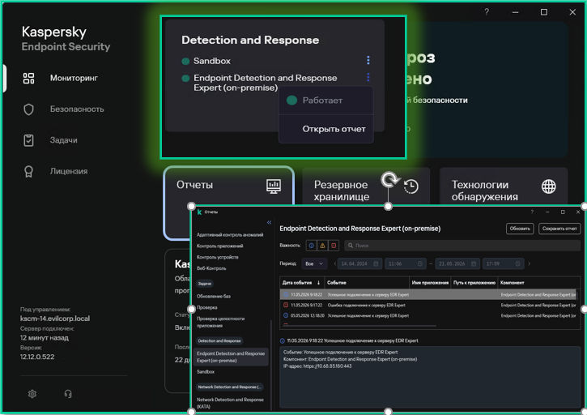Select Обновление баз report
587x415 pixels.
pos(214,296)
